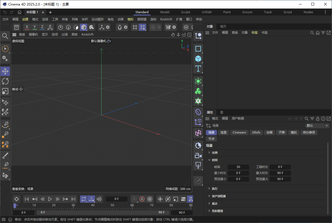Select the Rotate tool

pos(5,81)
